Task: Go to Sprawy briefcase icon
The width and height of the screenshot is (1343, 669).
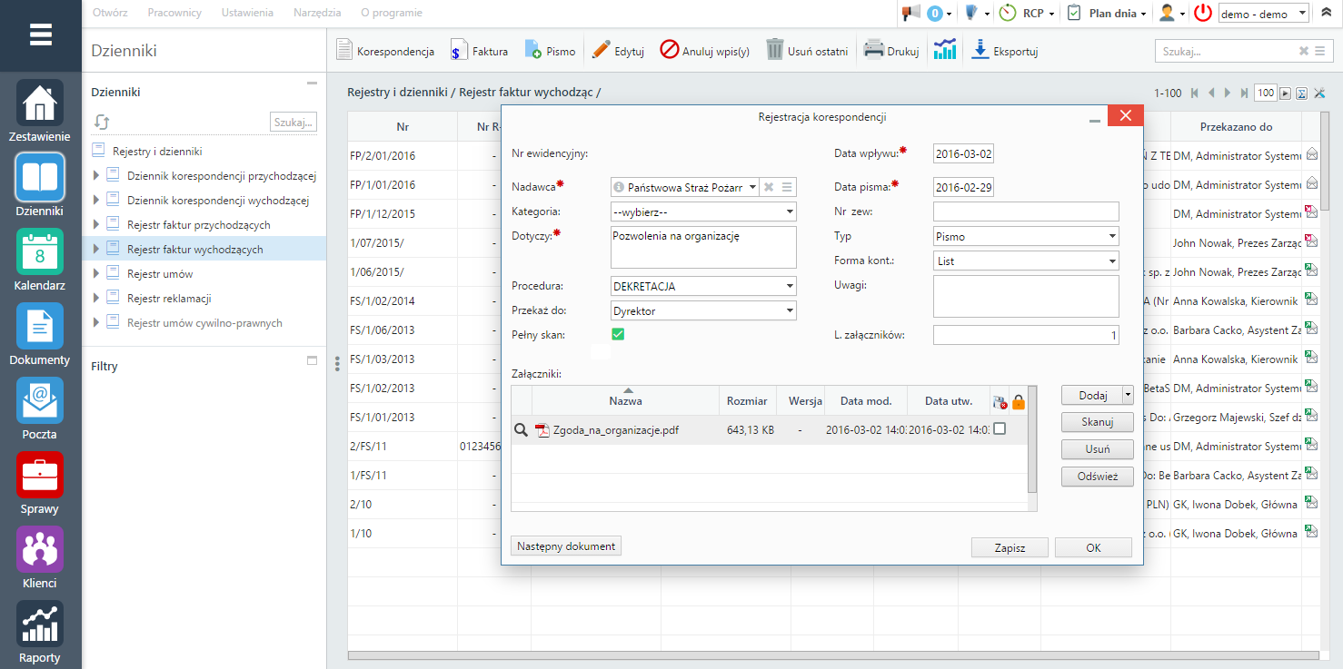Action: [39, 475]
